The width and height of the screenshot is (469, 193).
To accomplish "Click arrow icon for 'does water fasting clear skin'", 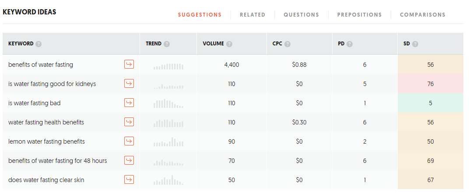I will pyautogui.click(x=129, y=179).
